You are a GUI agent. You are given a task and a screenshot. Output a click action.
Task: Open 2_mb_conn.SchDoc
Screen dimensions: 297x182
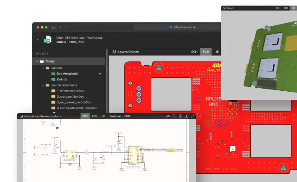[x=70, y=96]
